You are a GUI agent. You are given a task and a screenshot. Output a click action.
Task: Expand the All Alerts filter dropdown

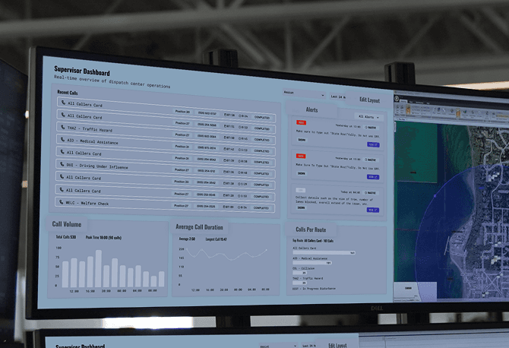368,117
